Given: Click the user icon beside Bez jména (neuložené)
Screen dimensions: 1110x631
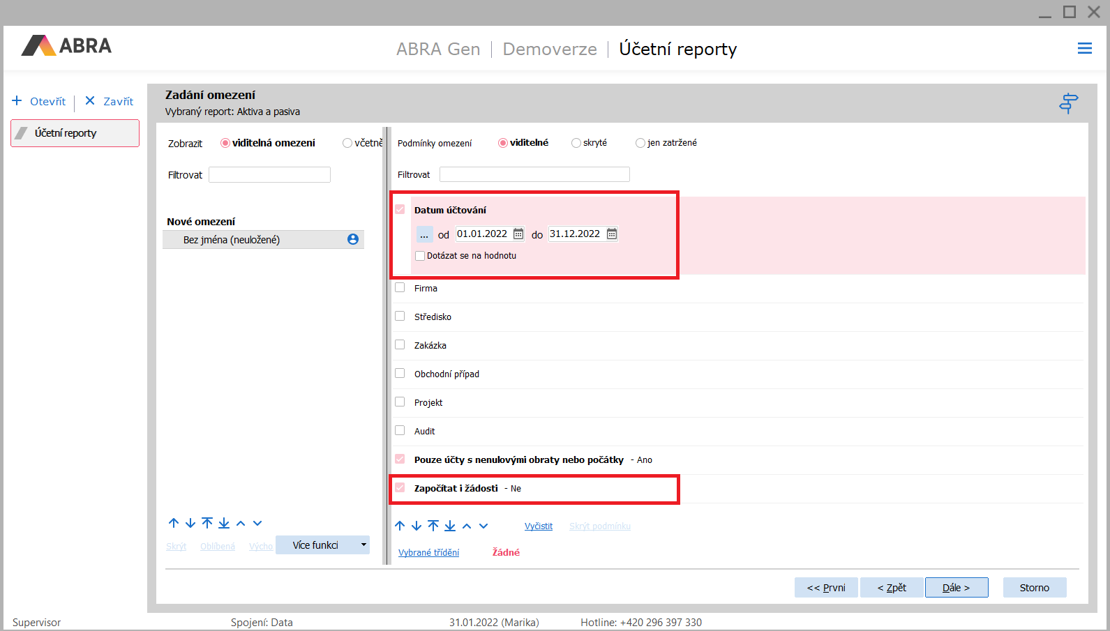Looking at the screenshot, I should (353, 239).
